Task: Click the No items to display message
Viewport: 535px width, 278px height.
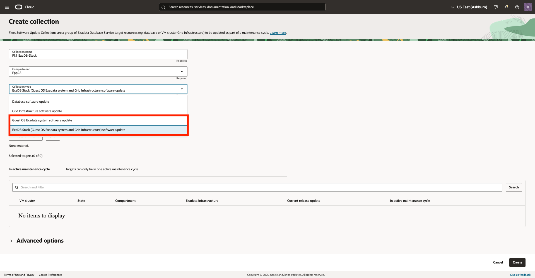Action: (x=42, y=215)
